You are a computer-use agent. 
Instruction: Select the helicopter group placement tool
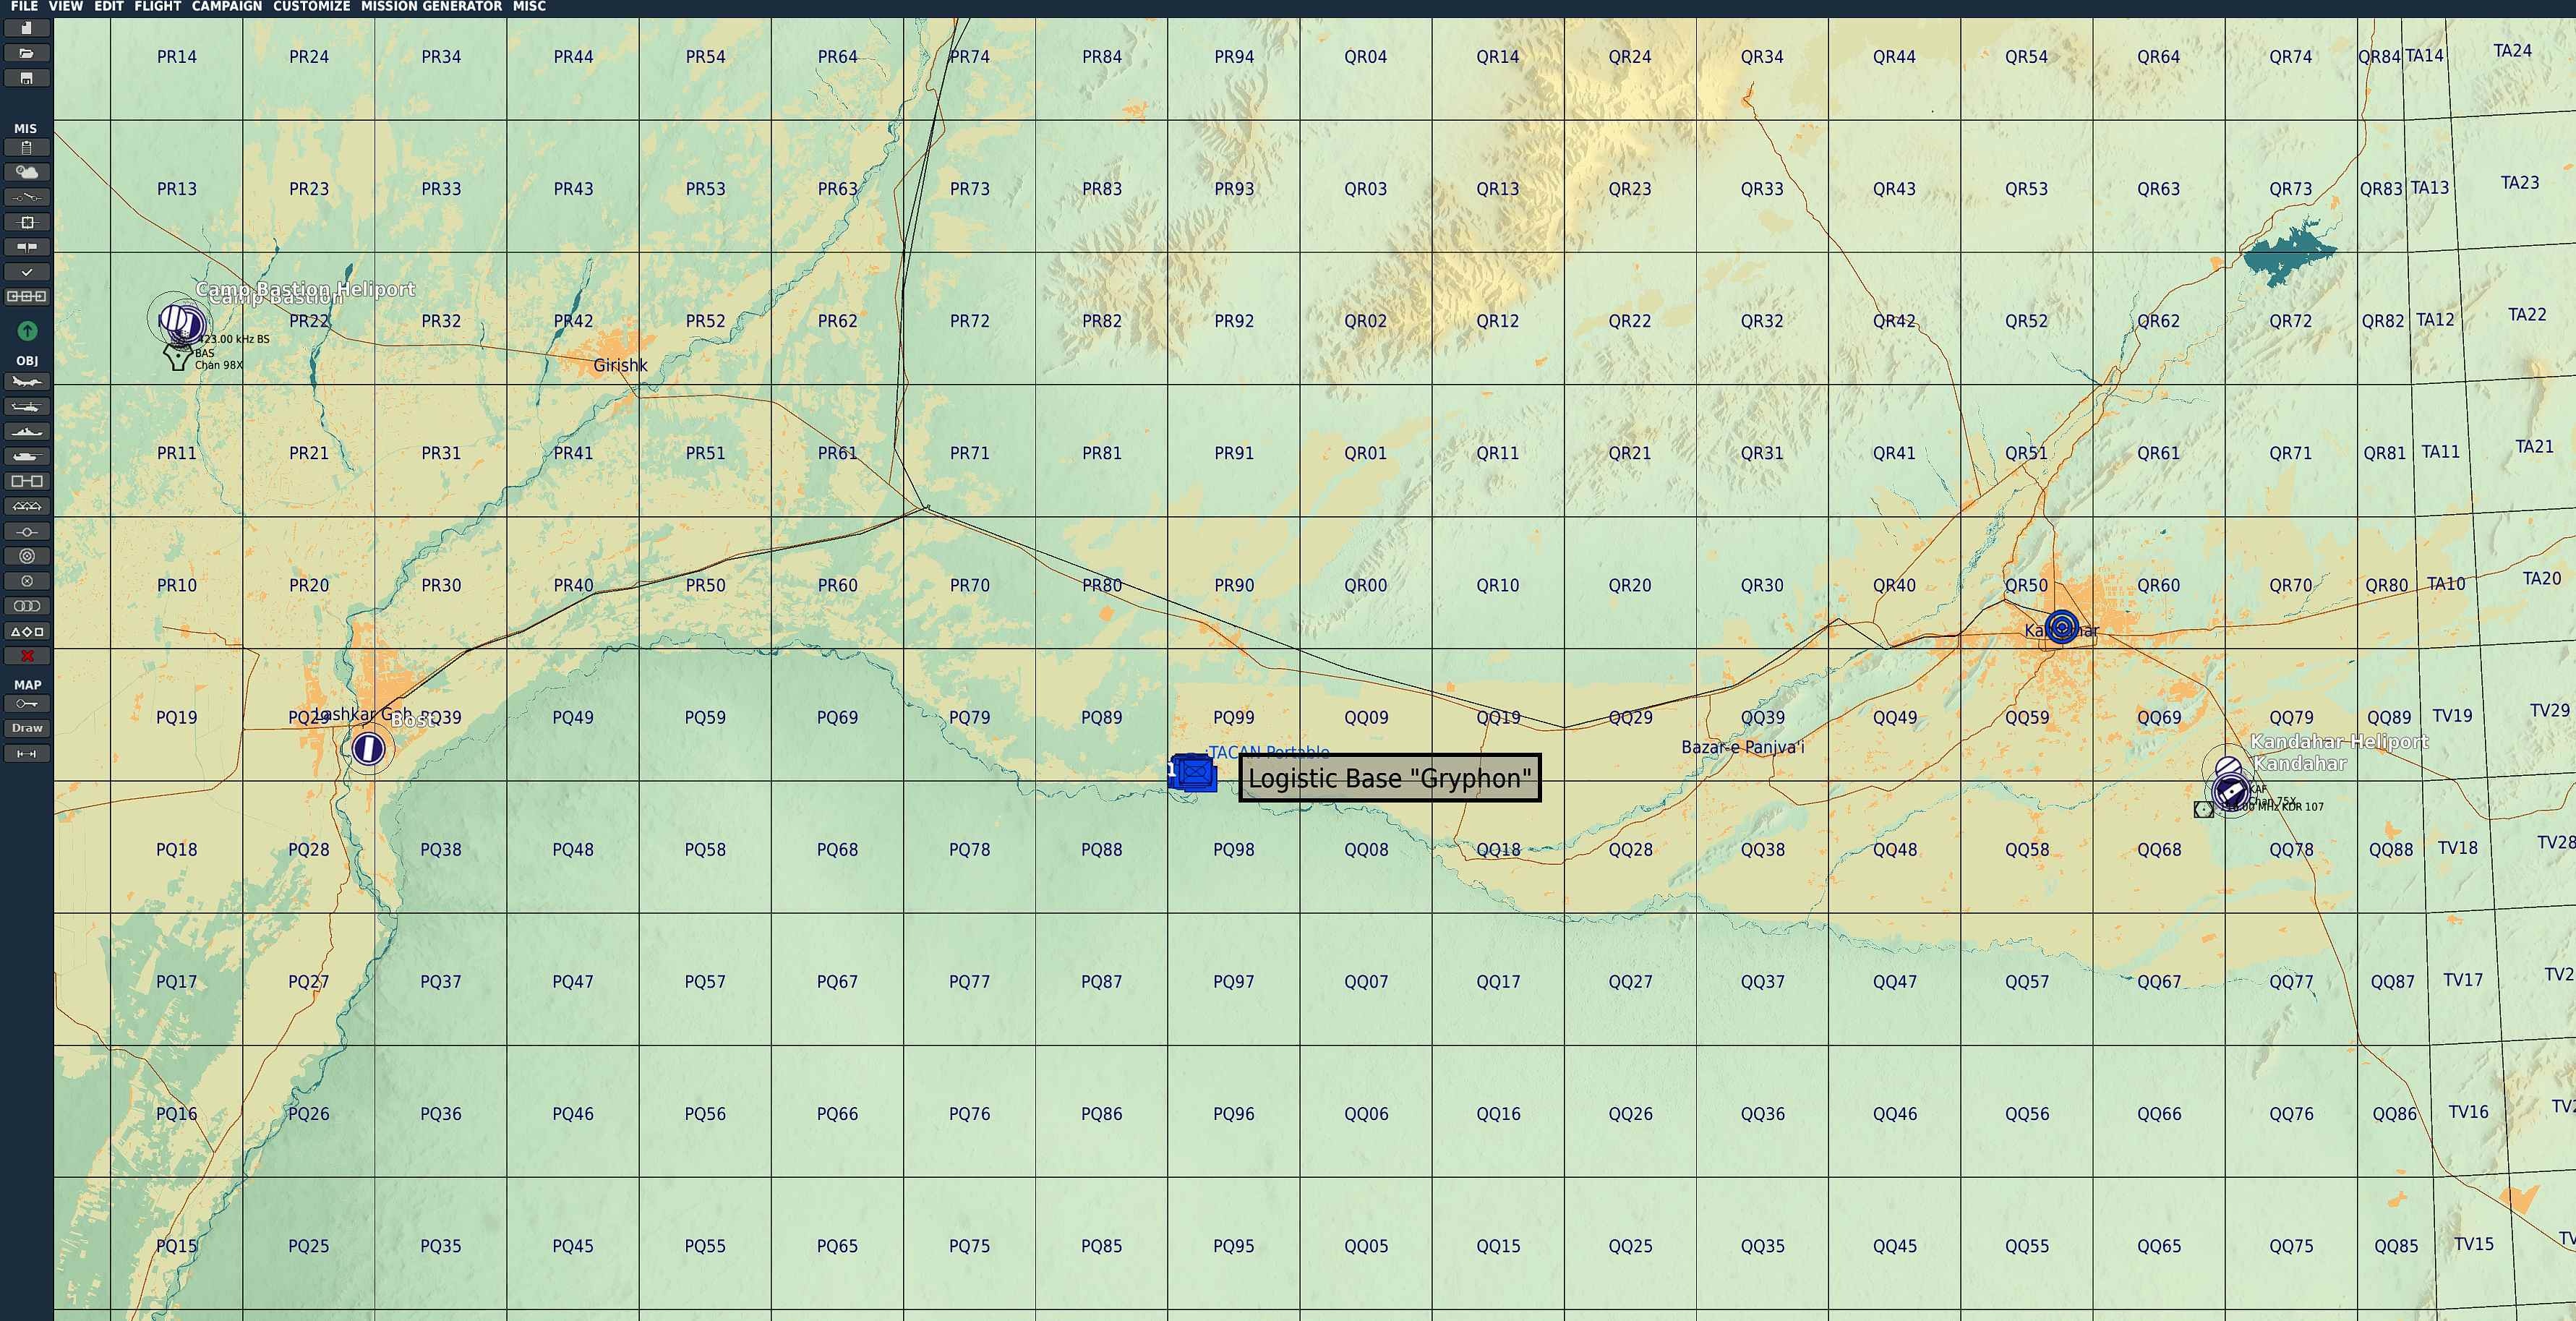point(27,407)
